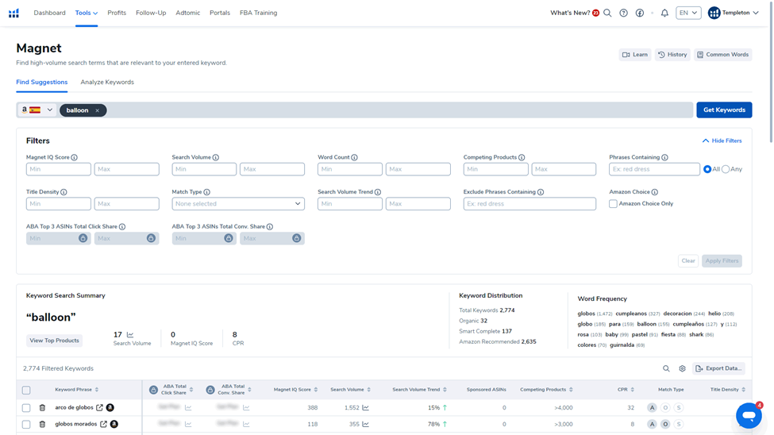Image resolution: width=774 pixels, height=435 pixels.
Task: Show info for Word Count filter
Action: pyautogui.click(x=354, y=157)
